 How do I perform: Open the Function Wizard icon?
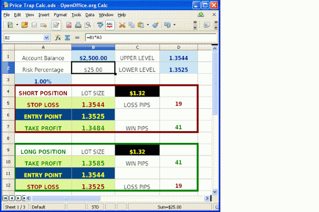point(58,38)
